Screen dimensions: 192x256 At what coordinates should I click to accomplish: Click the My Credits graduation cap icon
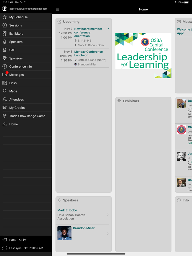[x=5, y=108]
